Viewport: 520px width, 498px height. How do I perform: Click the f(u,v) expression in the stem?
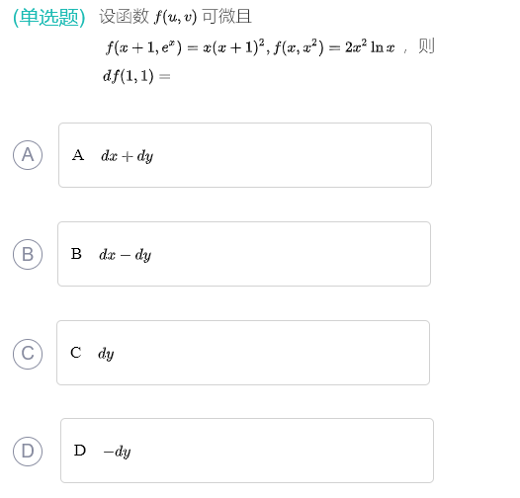[175, 17]
